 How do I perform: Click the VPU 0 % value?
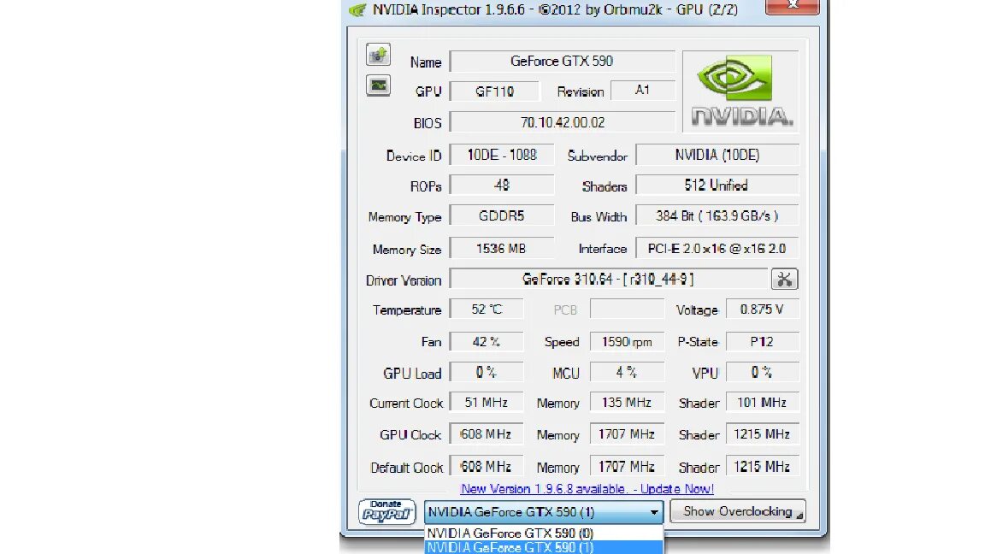[x=762, y=372]
